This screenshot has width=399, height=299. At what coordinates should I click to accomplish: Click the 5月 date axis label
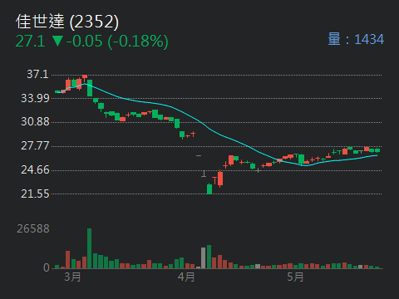point(295,277)
